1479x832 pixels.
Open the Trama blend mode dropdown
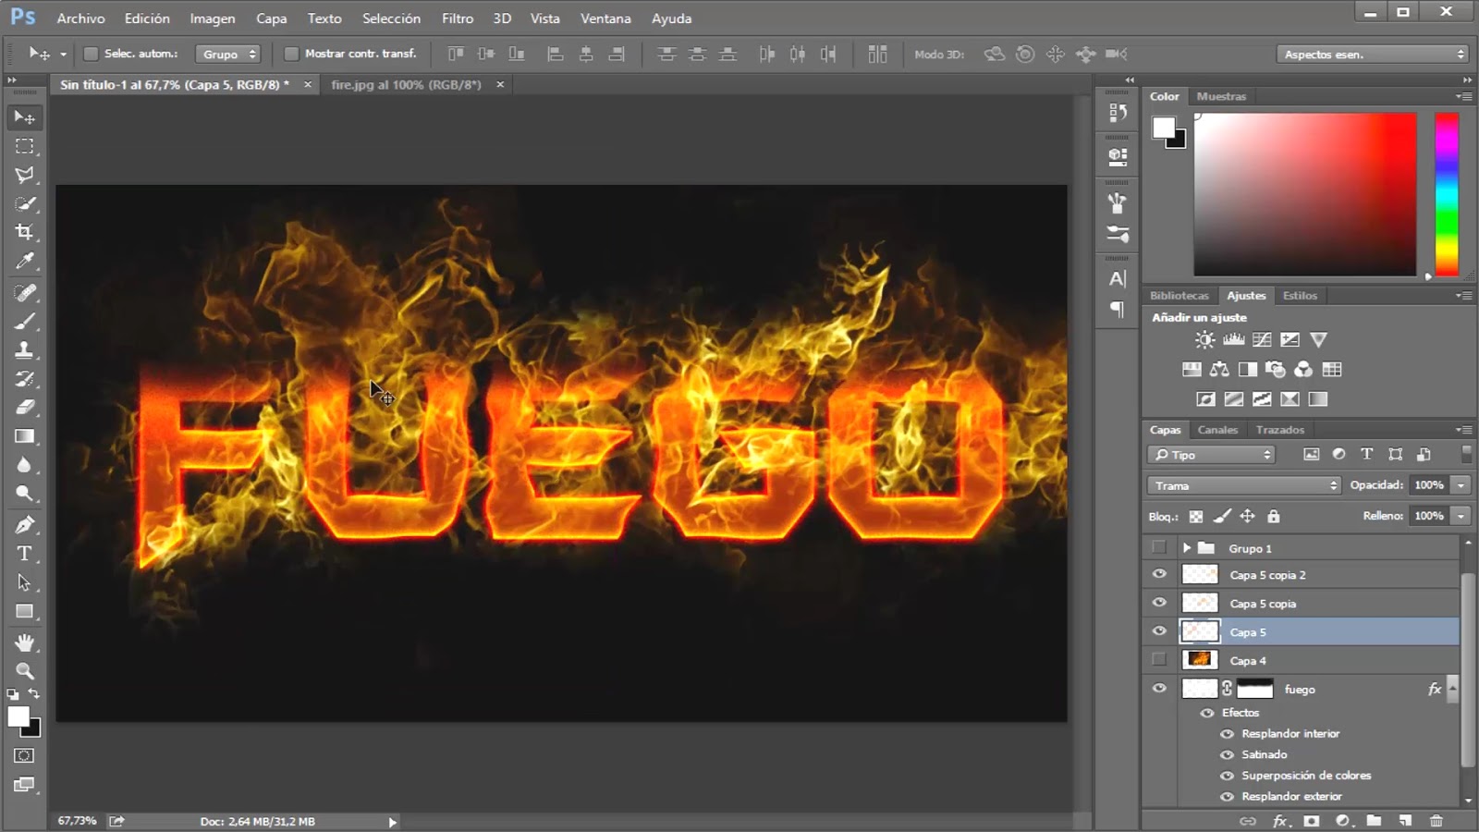click(x=1244, y=485)
